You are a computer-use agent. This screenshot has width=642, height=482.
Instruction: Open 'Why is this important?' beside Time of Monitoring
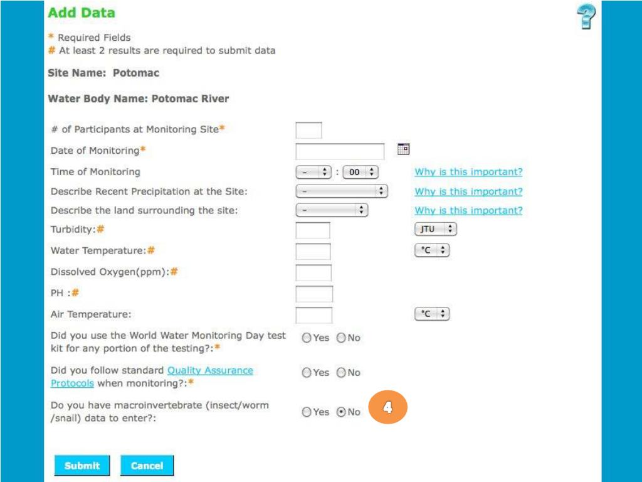(x=468, y=172)
